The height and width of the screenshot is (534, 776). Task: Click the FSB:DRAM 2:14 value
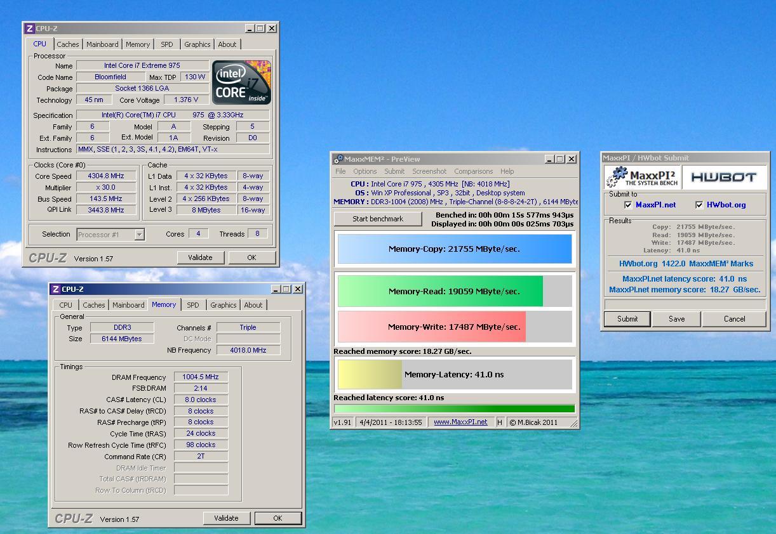pos(201,388)
